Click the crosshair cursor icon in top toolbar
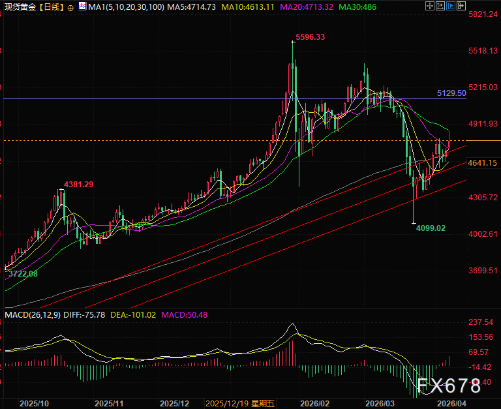 click(430, 6)
